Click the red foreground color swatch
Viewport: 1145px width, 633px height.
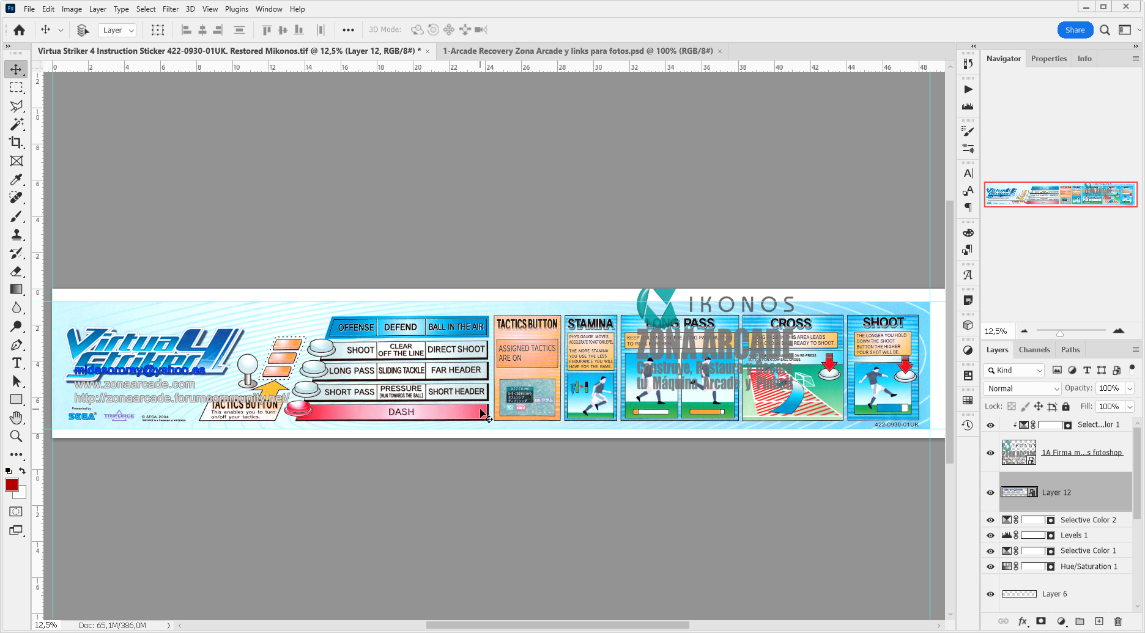point(12,485)
